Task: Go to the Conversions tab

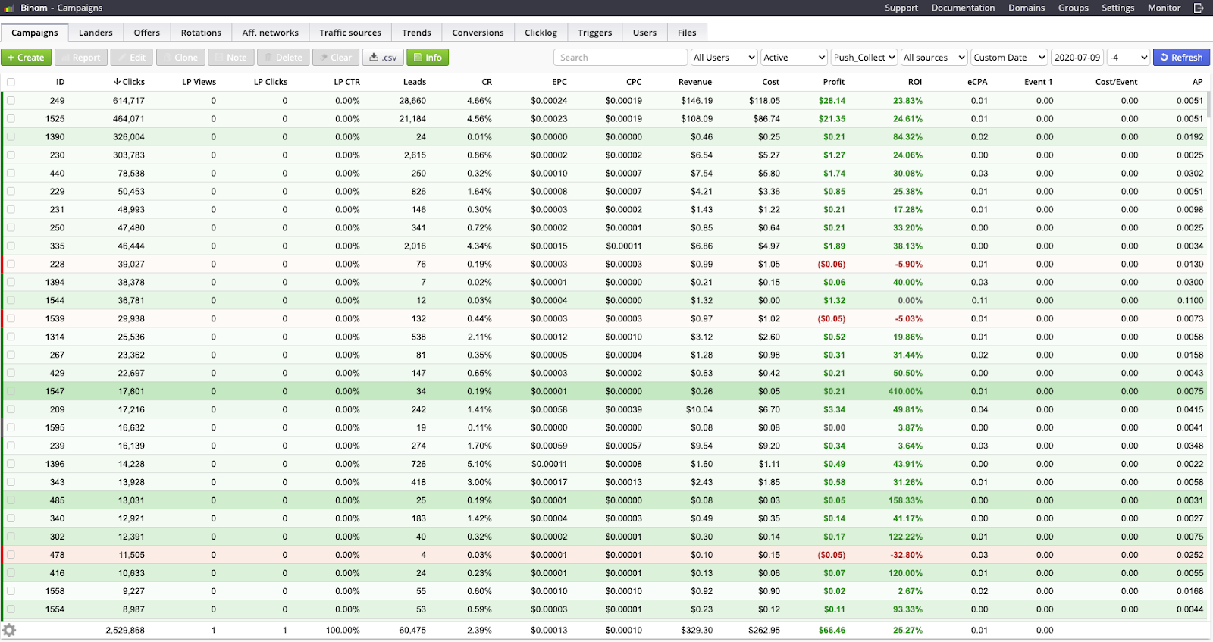Action: pyautogui.click(x=478, y=33)
